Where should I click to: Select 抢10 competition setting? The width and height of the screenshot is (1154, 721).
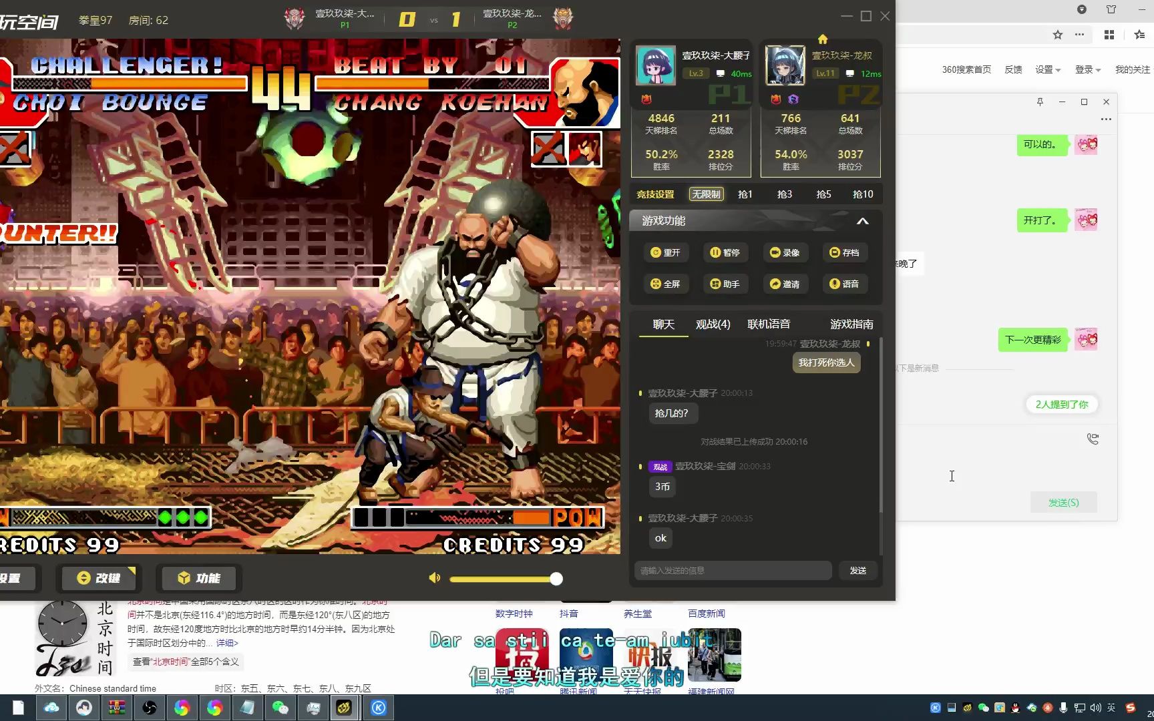click(x=863, y=194)
